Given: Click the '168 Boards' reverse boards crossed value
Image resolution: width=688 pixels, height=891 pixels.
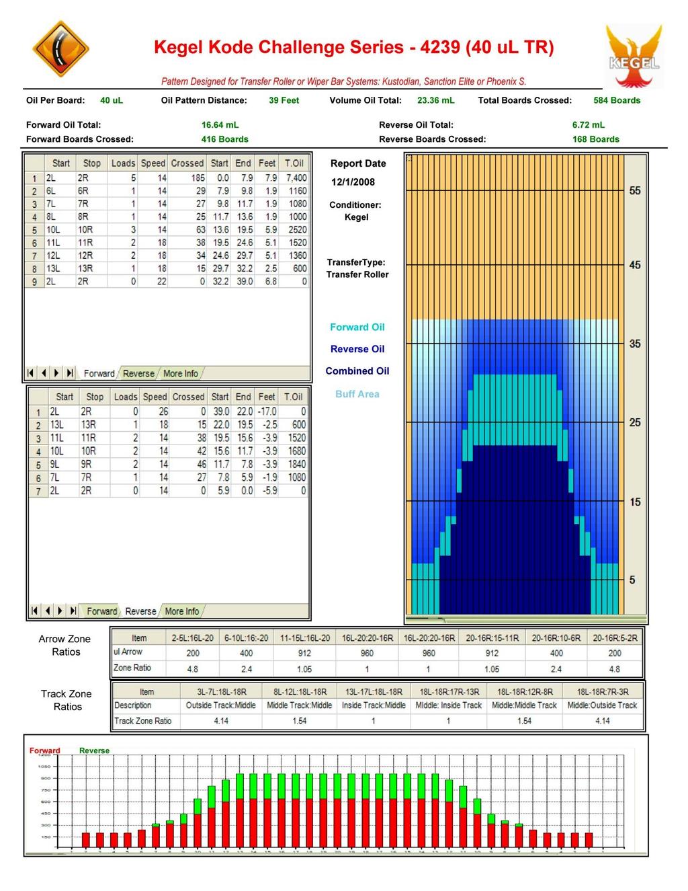Looking at the screenshot, I should [x=596, y=139].
